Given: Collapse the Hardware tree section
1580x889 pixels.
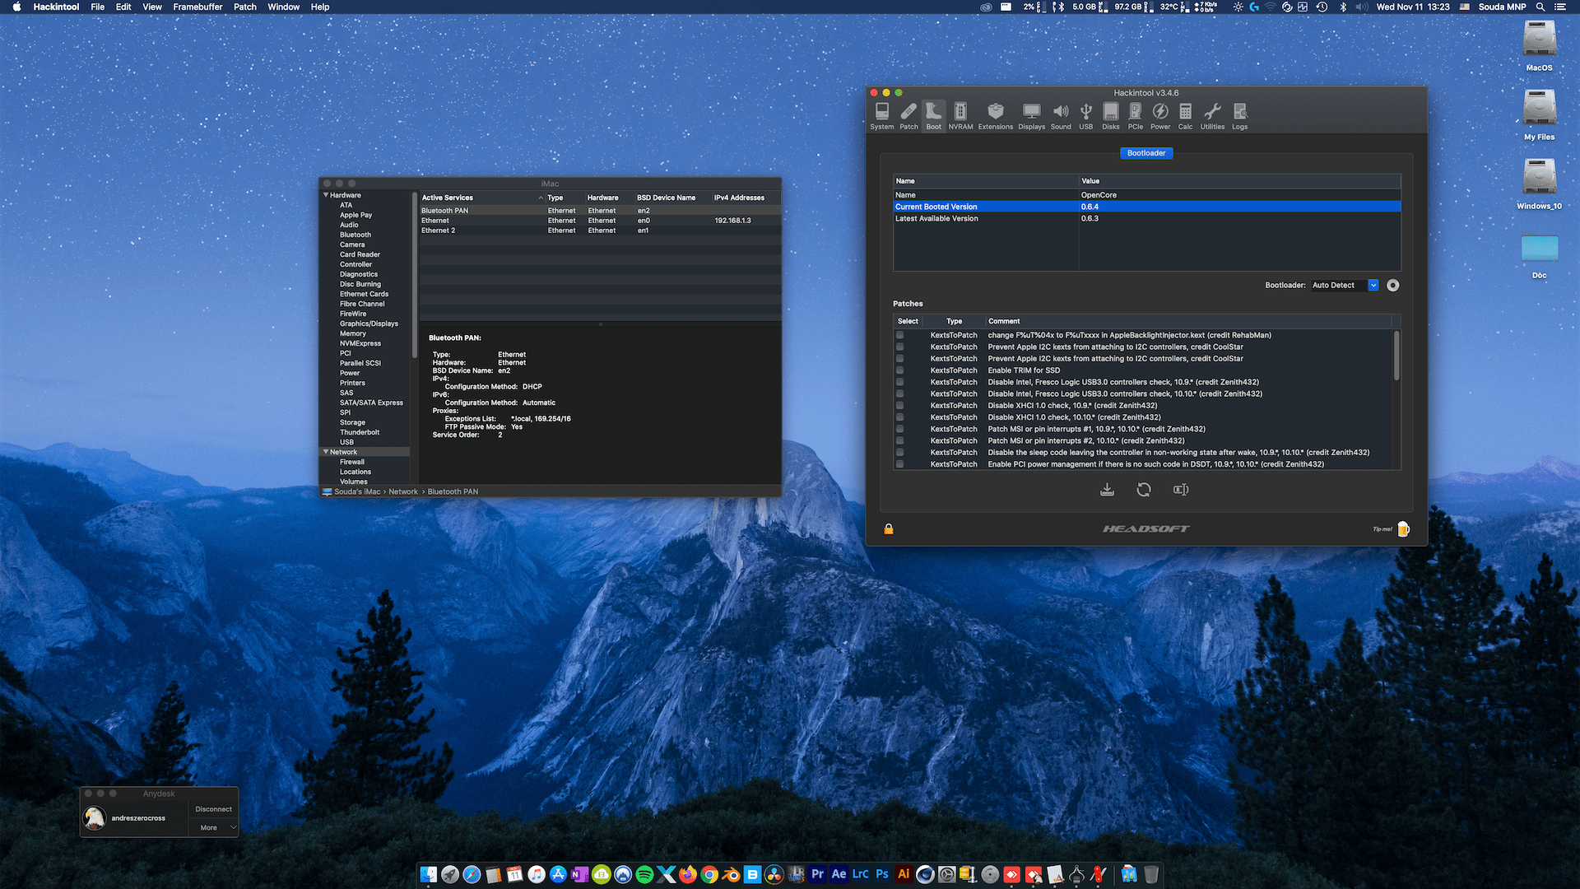Looking at the screenshot, I should point(326,195).
